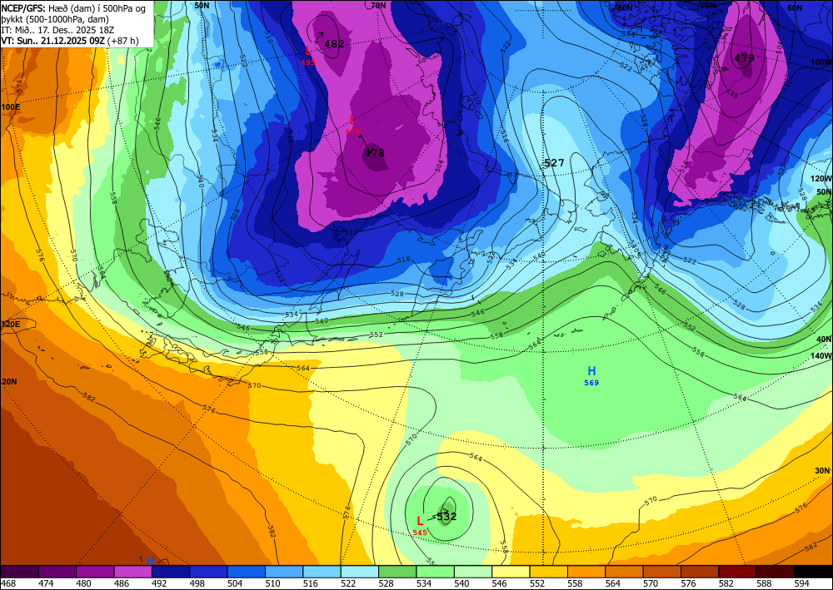Click the 482 value near the top
Image resolution: width=833 pixels, height=590 pixels.
(x=334, y=44)
